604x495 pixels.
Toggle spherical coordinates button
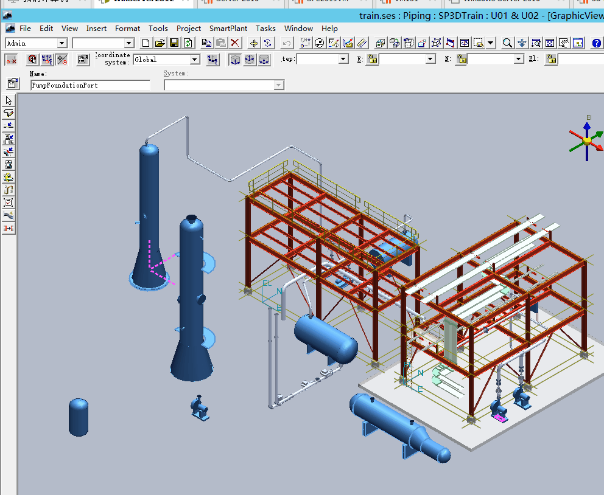coord(250,60)
